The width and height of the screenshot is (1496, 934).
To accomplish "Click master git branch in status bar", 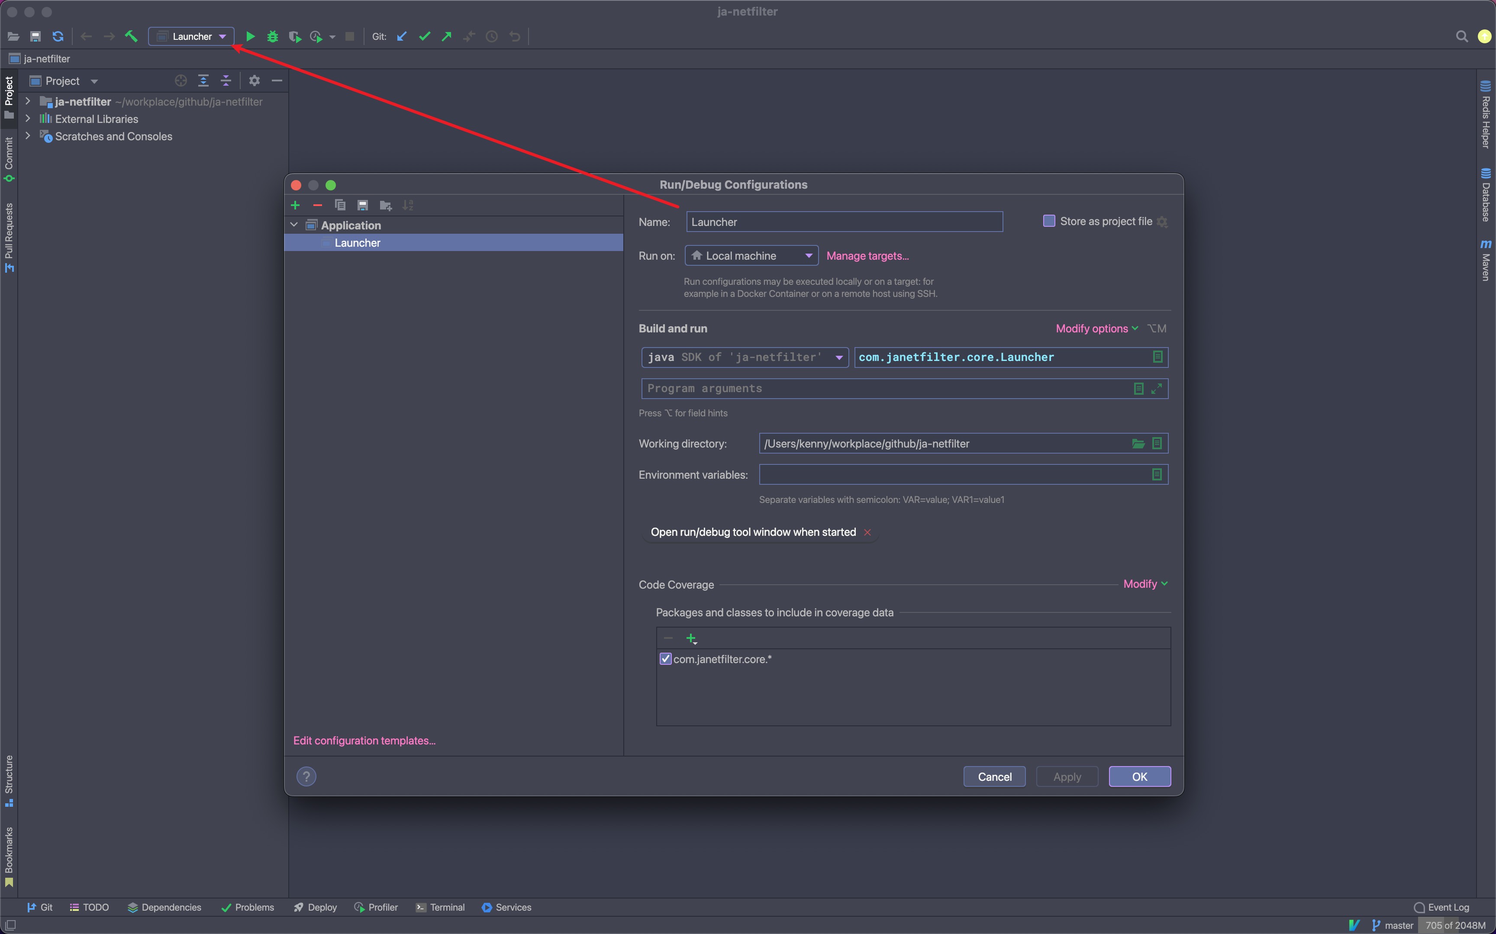I will 1392,925.
